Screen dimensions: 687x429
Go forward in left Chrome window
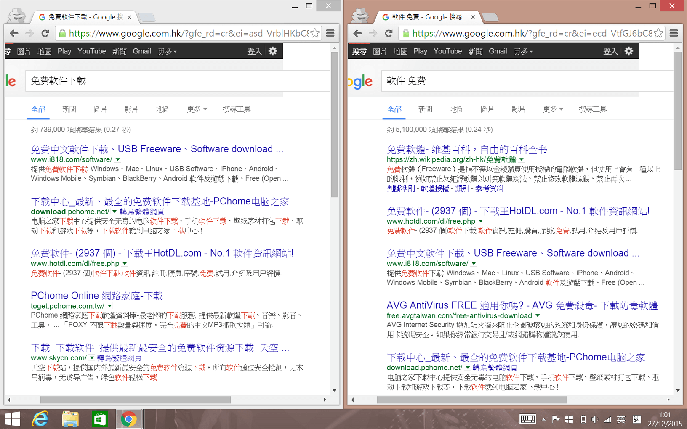29,33
